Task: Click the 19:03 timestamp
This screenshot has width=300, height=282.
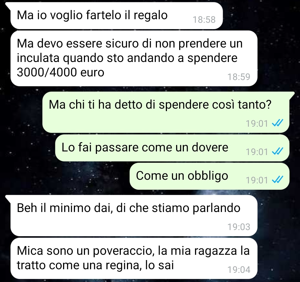Action: click(x=239, y=227)
